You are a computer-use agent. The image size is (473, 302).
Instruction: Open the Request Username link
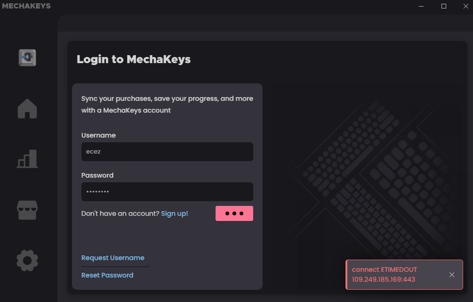click(x=113, y=258)
